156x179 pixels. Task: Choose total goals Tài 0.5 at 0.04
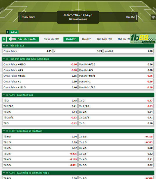point(40,137)
